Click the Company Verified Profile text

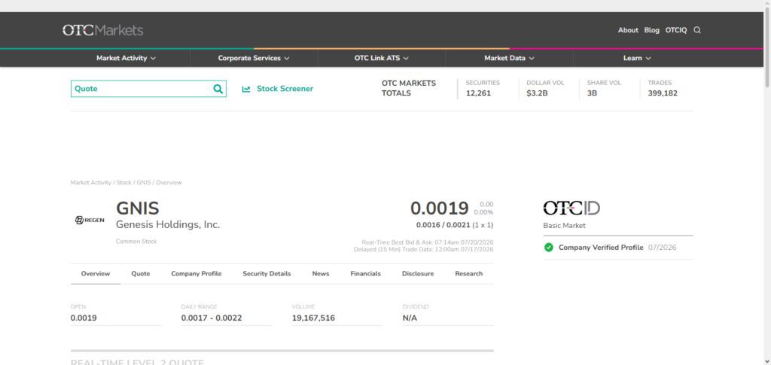click(601, 248)
